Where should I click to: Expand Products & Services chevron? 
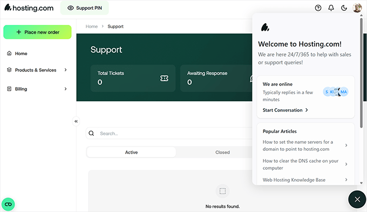65,70
